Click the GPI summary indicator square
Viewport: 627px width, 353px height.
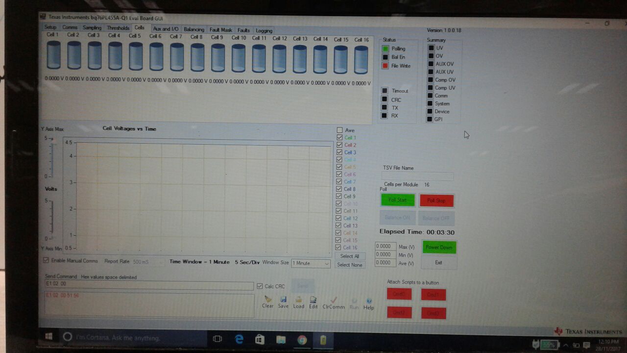click(430, 119)
